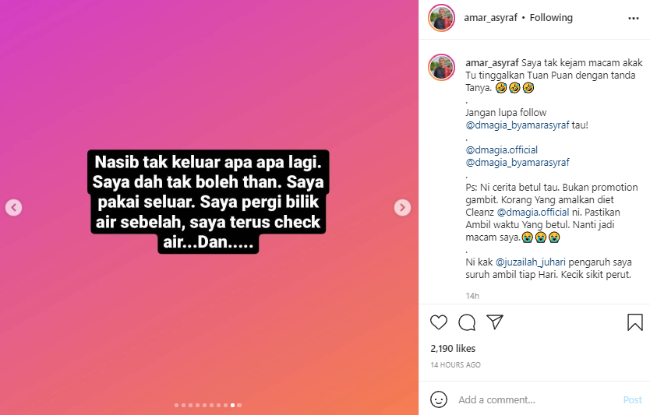This screenshot has width=650, height=415.
Task: Jump to last carousel indicator dot
Action: (x=239, y=405)
